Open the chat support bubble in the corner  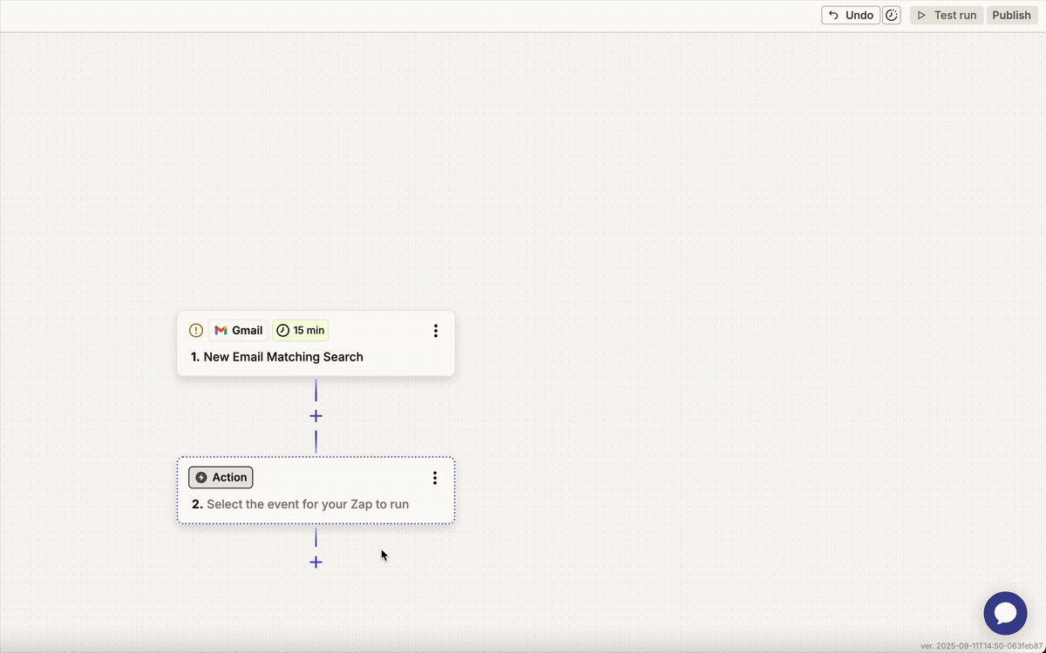click(1005, 613)
